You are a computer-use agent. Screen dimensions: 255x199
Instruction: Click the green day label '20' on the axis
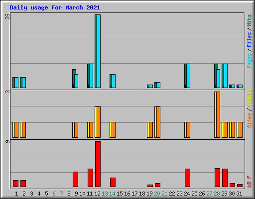(157, 194)
